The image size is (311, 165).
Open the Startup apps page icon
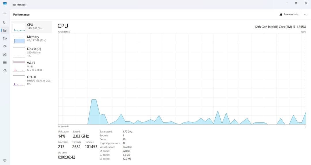click(x=5, y=46)
